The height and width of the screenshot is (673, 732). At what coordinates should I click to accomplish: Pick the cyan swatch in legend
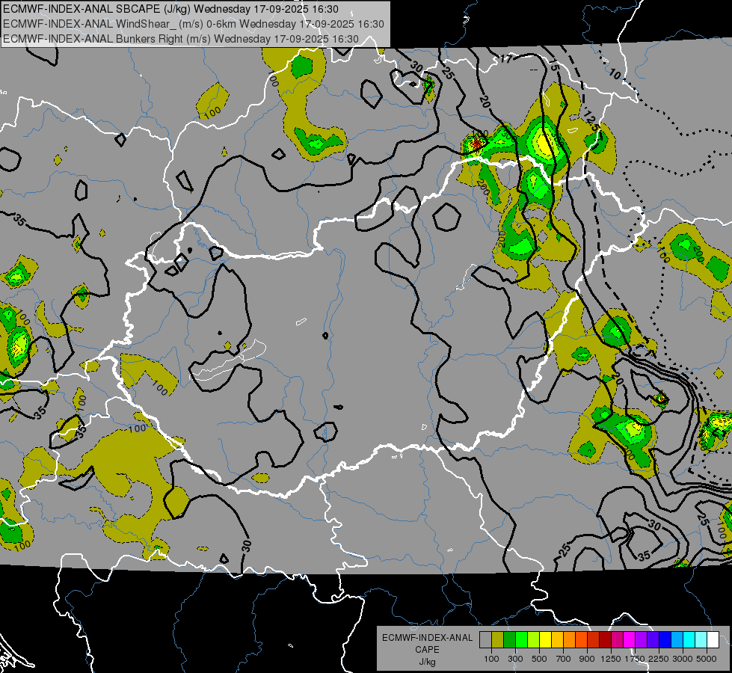(689, 640)
